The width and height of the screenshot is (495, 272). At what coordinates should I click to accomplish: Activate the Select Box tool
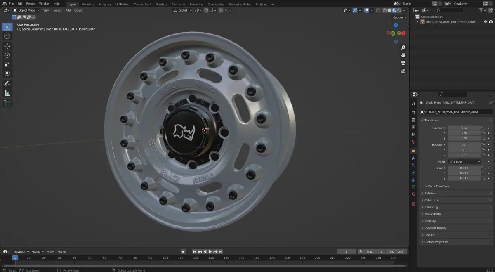pyautogui.click(x=7, y=27)
